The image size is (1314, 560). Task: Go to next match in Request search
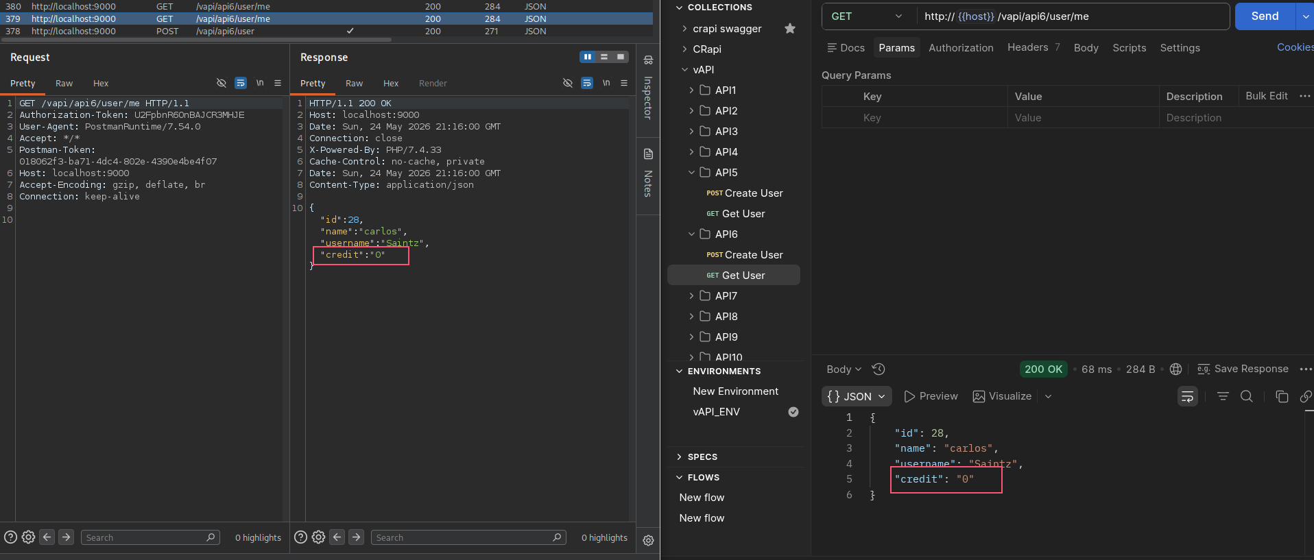pos(67,537)
